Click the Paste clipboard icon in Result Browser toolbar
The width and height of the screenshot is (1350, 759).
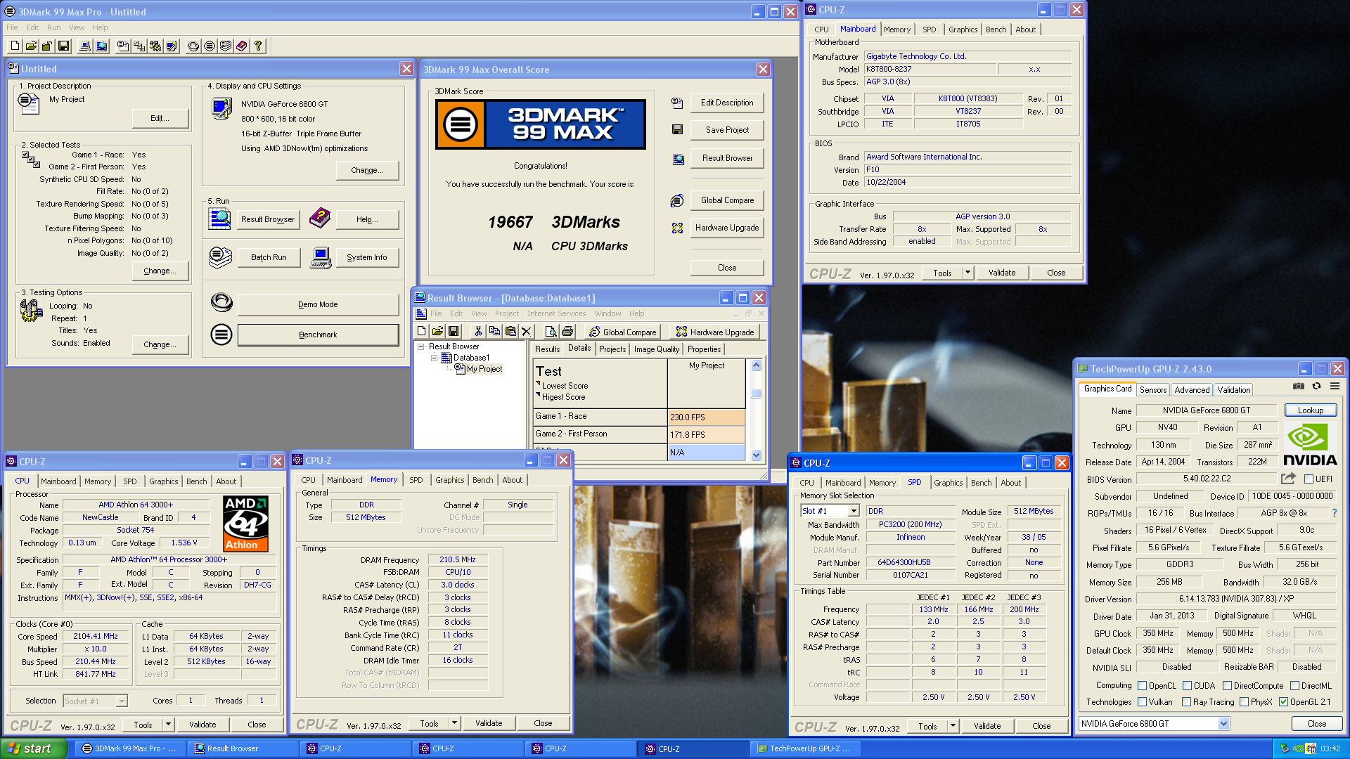click(x=510, y=331)
